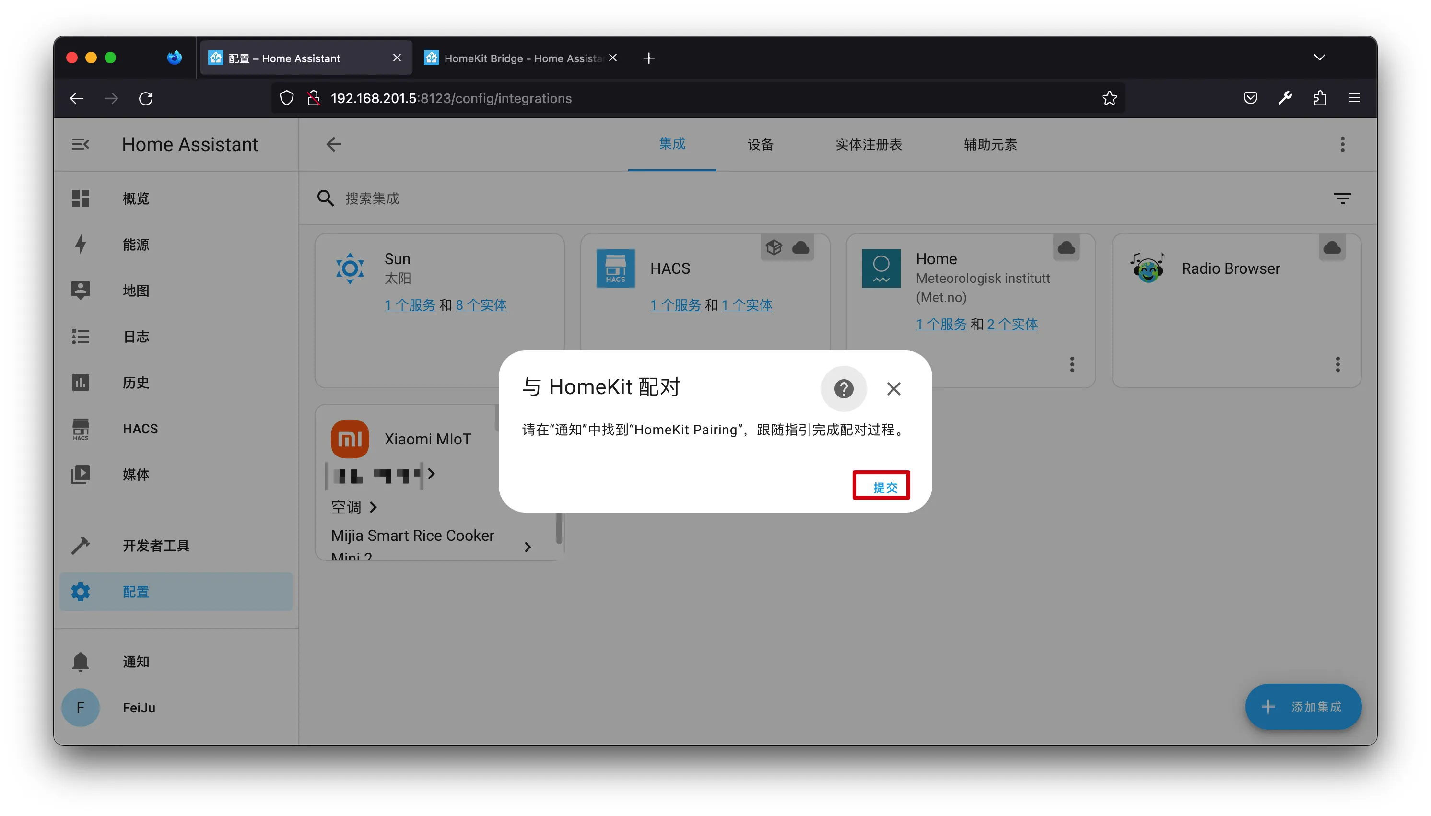This screenshot has width=1431, height=816.
Task: Open the Developer Tools hammer icon
Action: click(x=80, y=545)
